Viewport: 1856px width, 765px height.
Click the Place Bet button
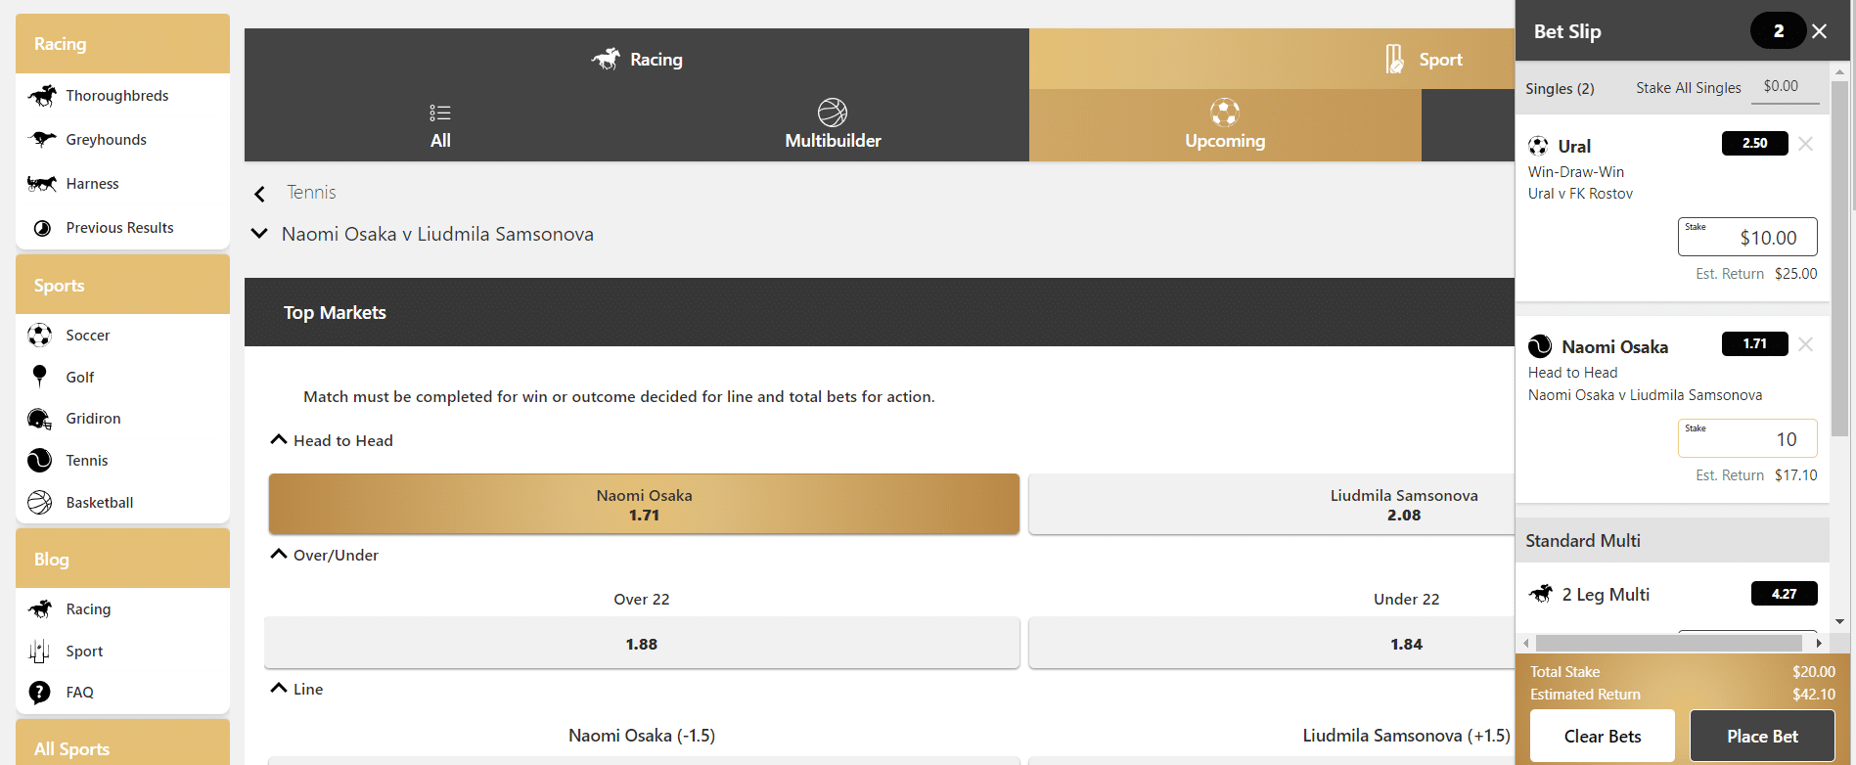tap(1762, 737)
